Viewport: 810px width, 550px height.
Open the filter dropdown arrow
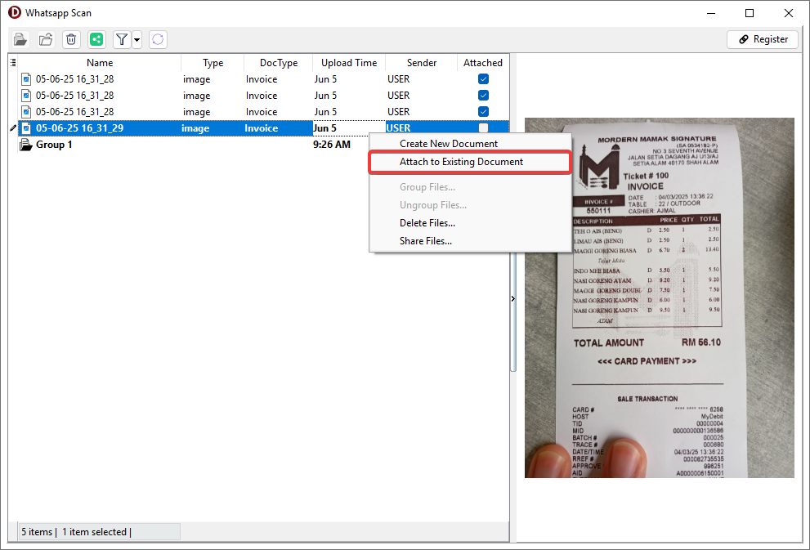point(136,39)
